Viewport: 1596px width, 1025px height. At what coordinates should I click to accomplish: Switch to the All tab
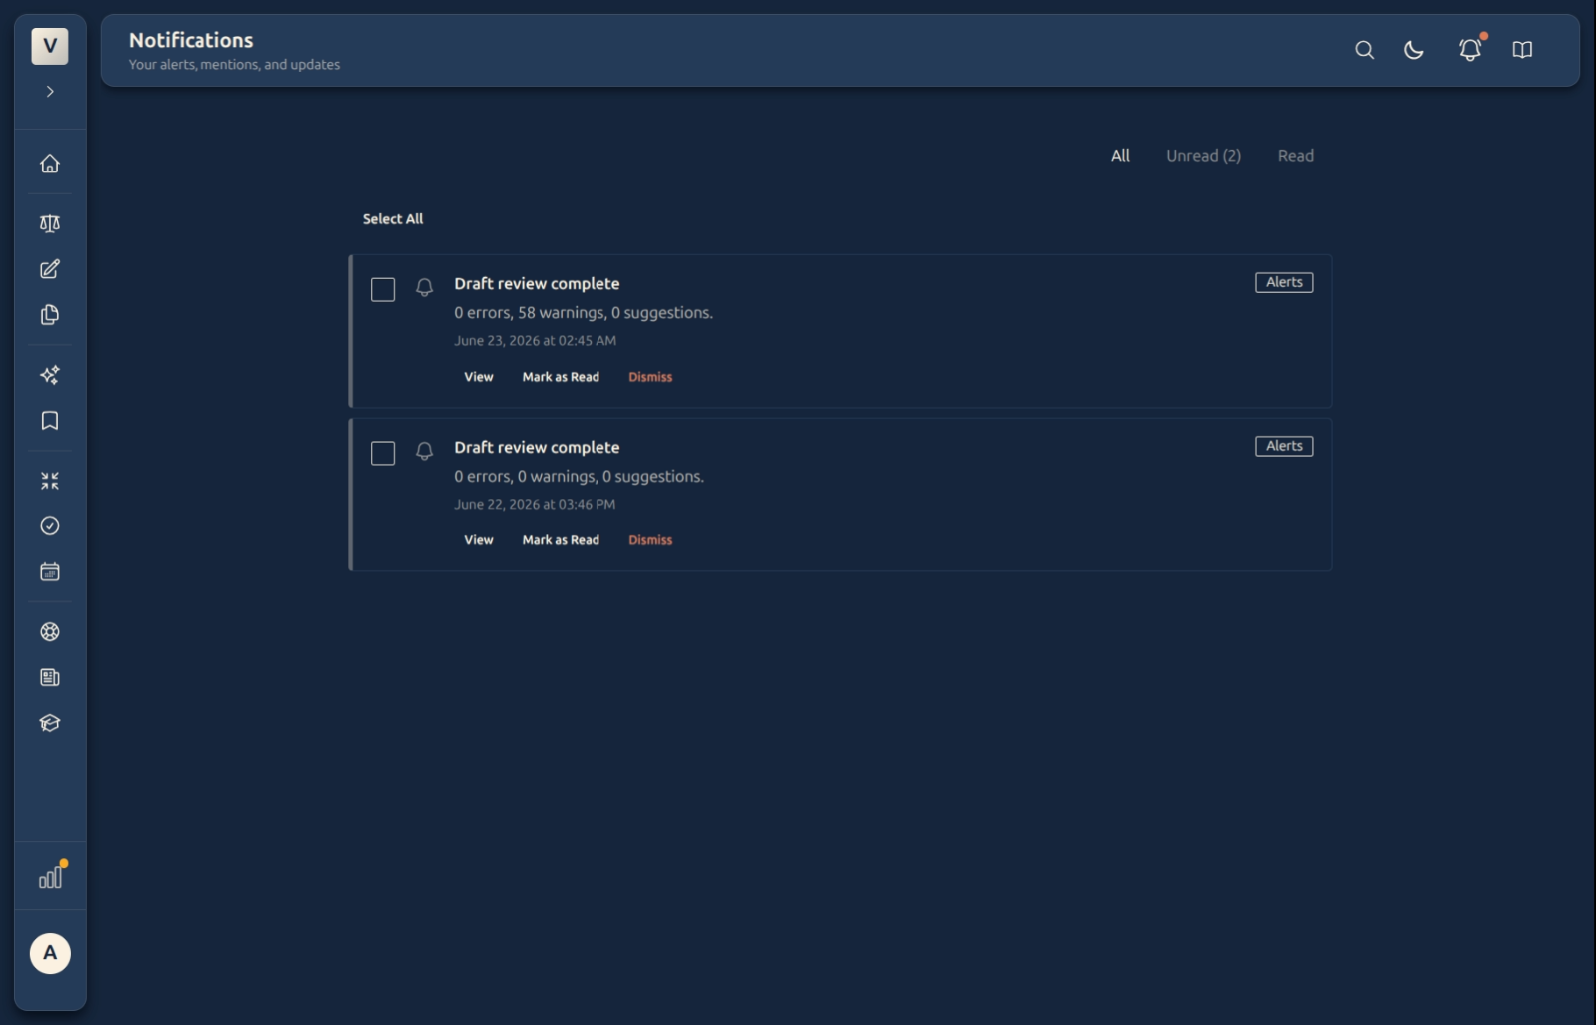click(1121, 156)
